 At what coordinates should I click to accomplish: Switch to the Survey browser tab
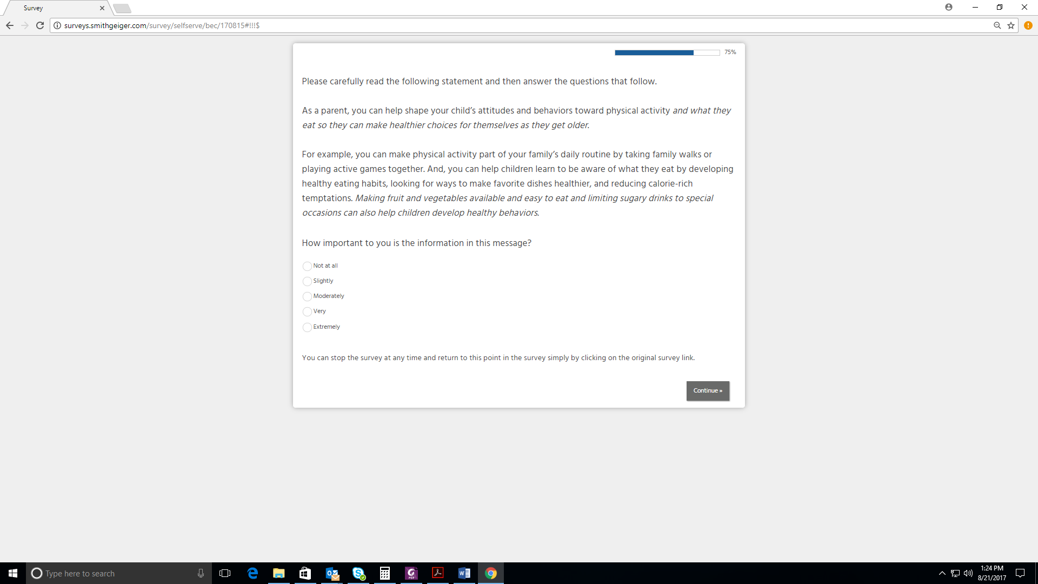point(54,8)
